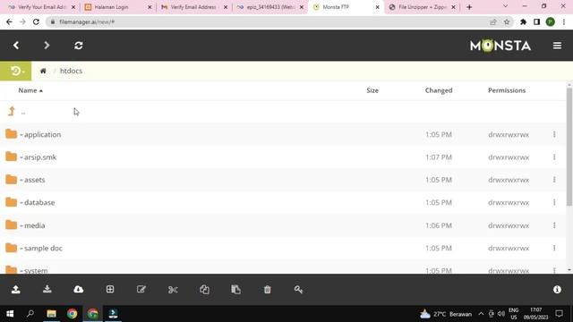Open File Explorer from taskbar
The width and height of the screenshot is (573, 322).
[51, 314]
